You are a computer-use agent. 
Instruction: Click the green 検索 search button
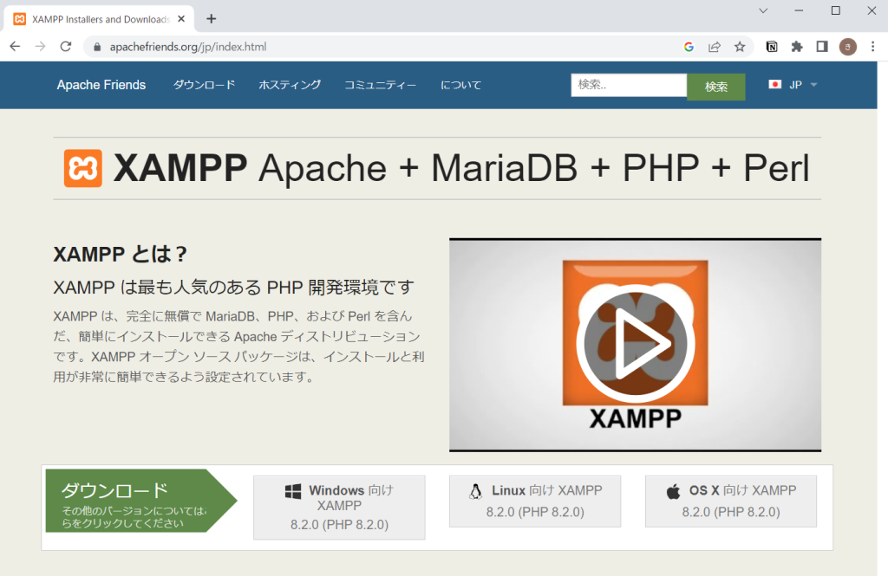[715, 87]
